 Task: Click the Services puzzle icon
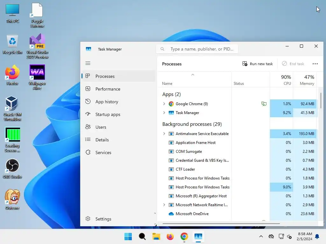pyautogui.click(x=88, y=152)
